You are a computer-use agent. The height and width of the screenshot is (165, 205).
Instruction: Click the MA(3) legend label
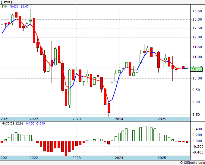pyautogui.click(x=14, y=6)
